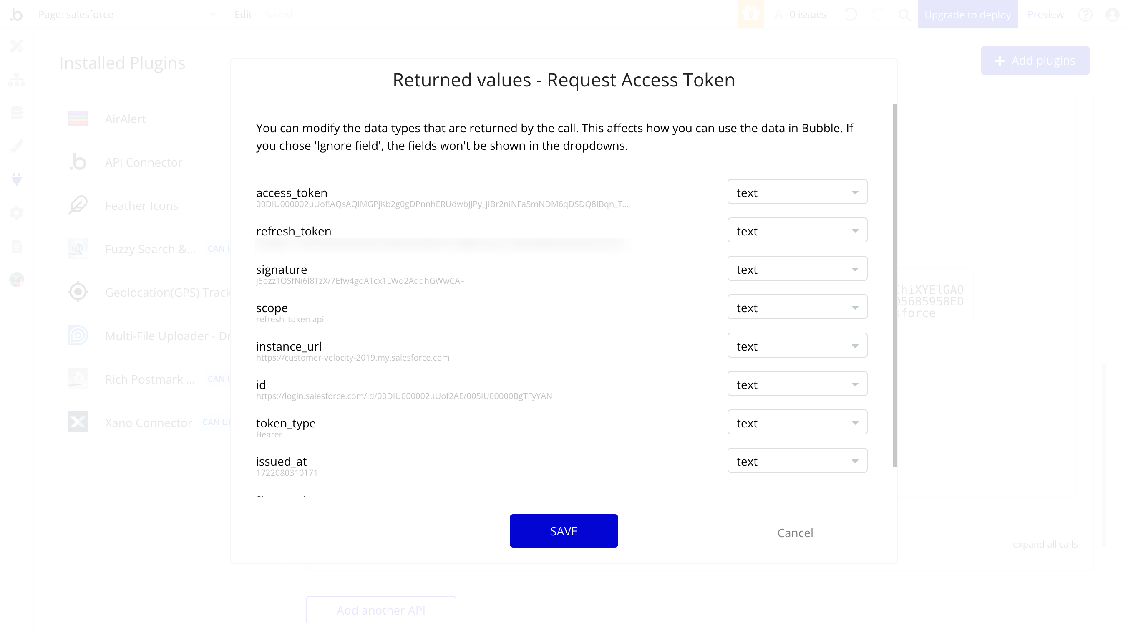
Task: Click the API Connector plugin icon
Action: pos(78,161)
